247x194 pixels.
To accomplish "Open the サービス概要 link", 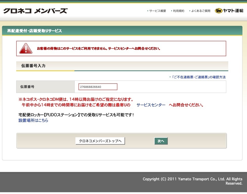I will [158, 11].
